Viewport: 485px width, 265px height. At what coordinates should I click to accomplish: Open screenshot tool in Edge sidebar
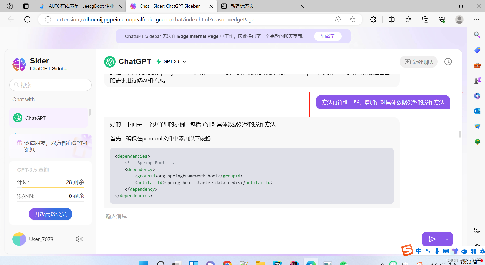[477, 230]
